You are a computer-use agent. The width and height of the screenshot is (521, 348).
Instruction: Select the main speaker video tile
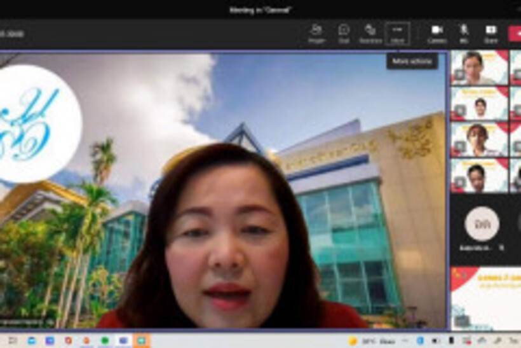pyautogui.click(x=223, y=190)
